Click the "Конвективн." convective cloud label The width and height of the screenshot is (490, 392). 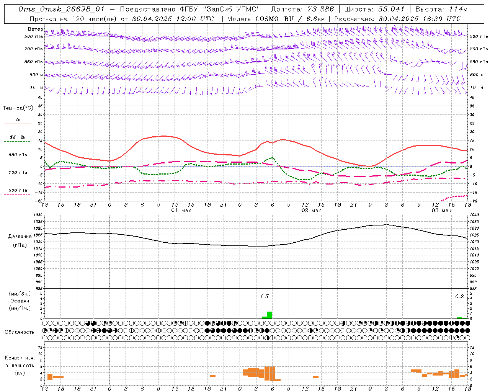(x=20, y=358)
